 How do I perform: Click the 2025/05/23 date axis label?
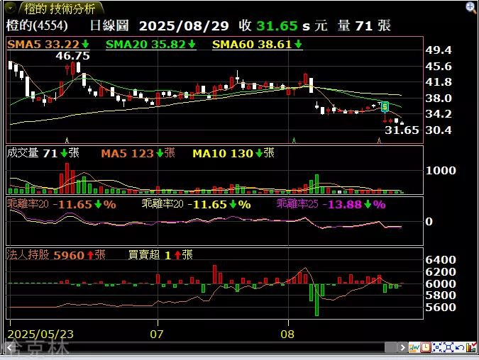click(x=40, y=334)
